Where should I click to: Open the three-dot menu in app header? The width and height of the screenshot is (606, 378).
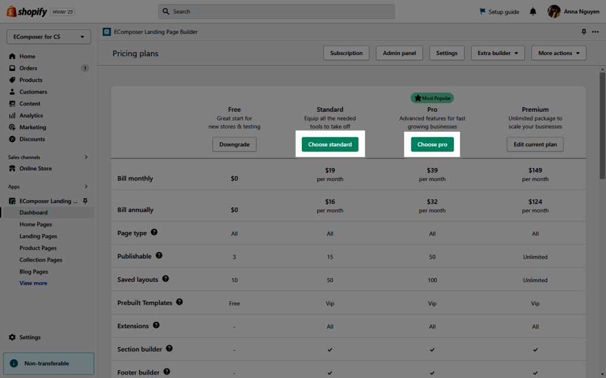[595, 32]
